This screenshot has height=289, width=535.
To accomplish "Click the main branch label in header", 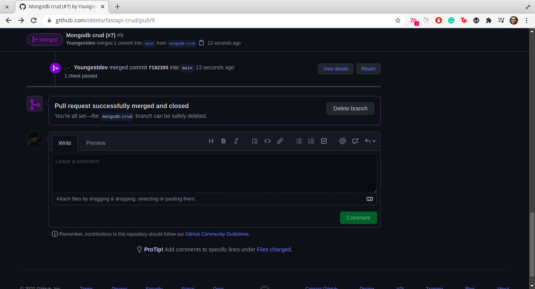I will pos(149,43).
